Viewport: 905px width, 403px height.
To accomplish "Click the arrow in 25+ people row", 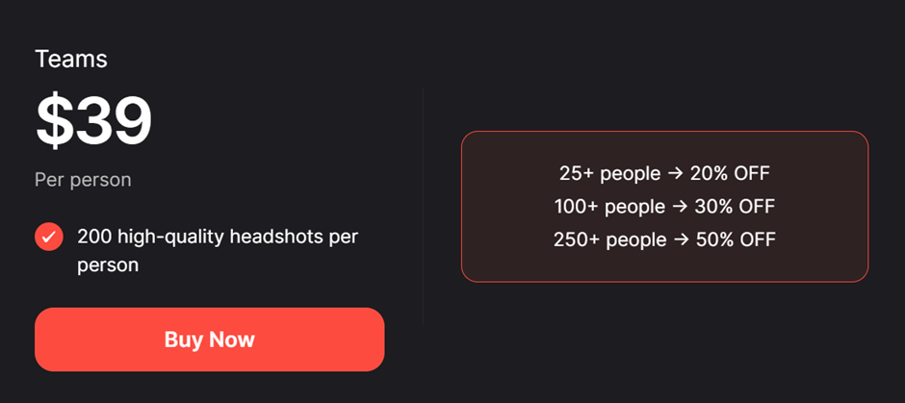I will pyautogui.click(x=675, y=173).
